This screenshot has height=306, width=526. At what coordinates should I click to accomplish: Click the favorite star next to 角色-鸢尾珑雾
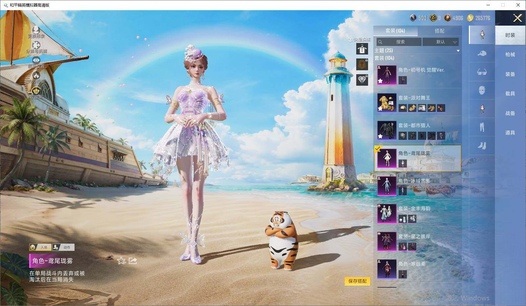121,261
